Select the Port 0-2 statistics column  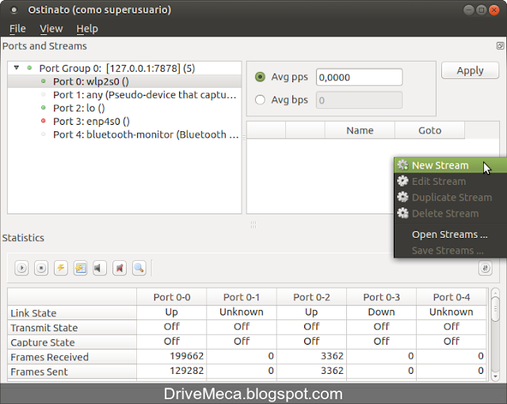(x=311, y=296)
